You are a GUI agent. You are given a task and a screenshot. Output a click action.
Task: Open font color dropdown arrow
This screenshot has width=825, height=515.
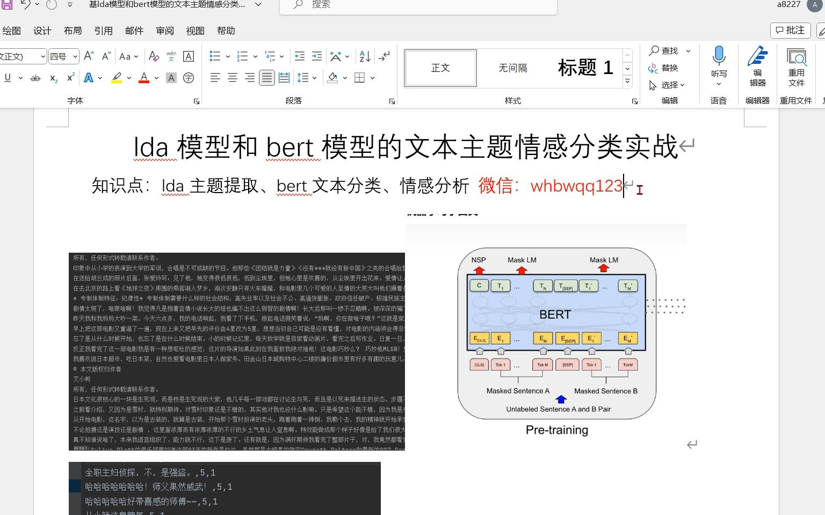[156, 78]
